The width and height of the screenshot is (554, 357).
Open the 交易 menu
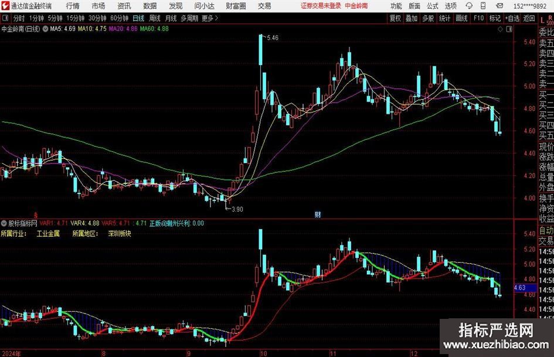click(x=264, y=6)
